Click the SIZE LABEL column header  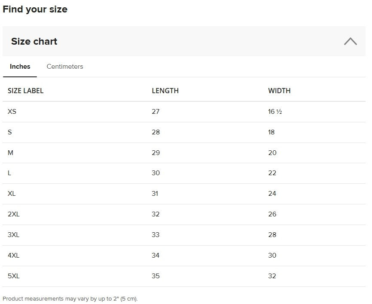pos(26,91)
